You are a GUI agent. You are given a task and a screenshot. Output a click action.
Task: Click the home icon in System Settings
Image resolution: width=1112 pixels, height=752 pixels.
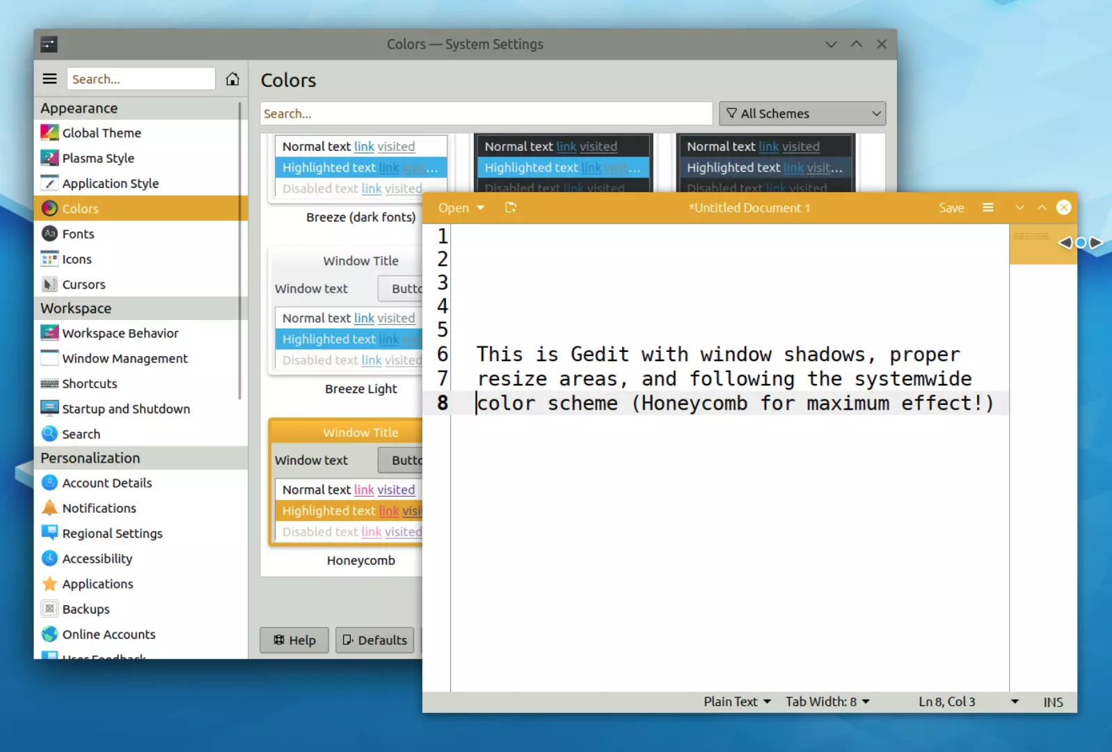point(232,79)
